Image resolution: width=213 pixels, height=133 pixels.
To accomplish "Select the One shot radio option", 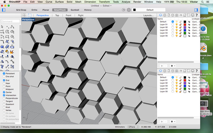I will coord(4,76).
